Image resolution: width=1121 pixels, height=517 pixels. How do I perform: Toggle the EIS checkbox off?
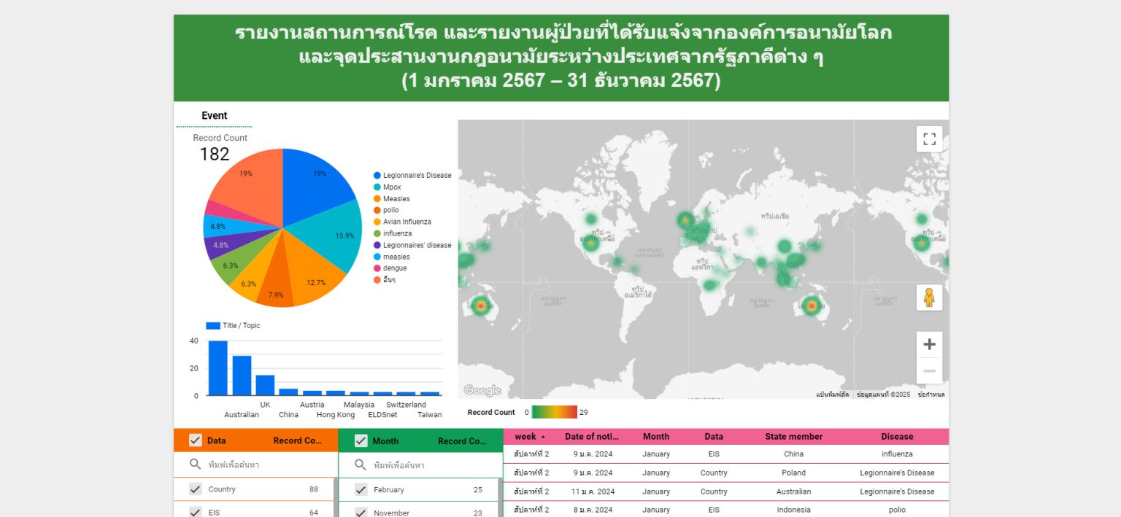195,513
